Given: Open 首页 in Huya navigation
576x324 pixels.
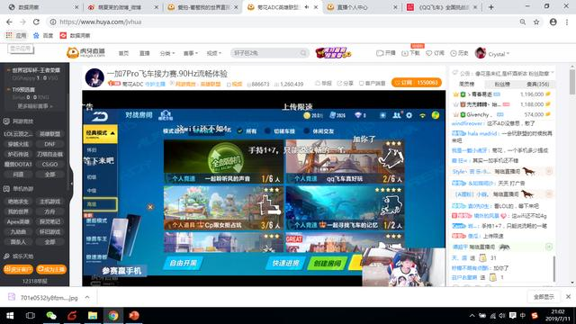Looking at the screenshot, I should click(124, 53).
